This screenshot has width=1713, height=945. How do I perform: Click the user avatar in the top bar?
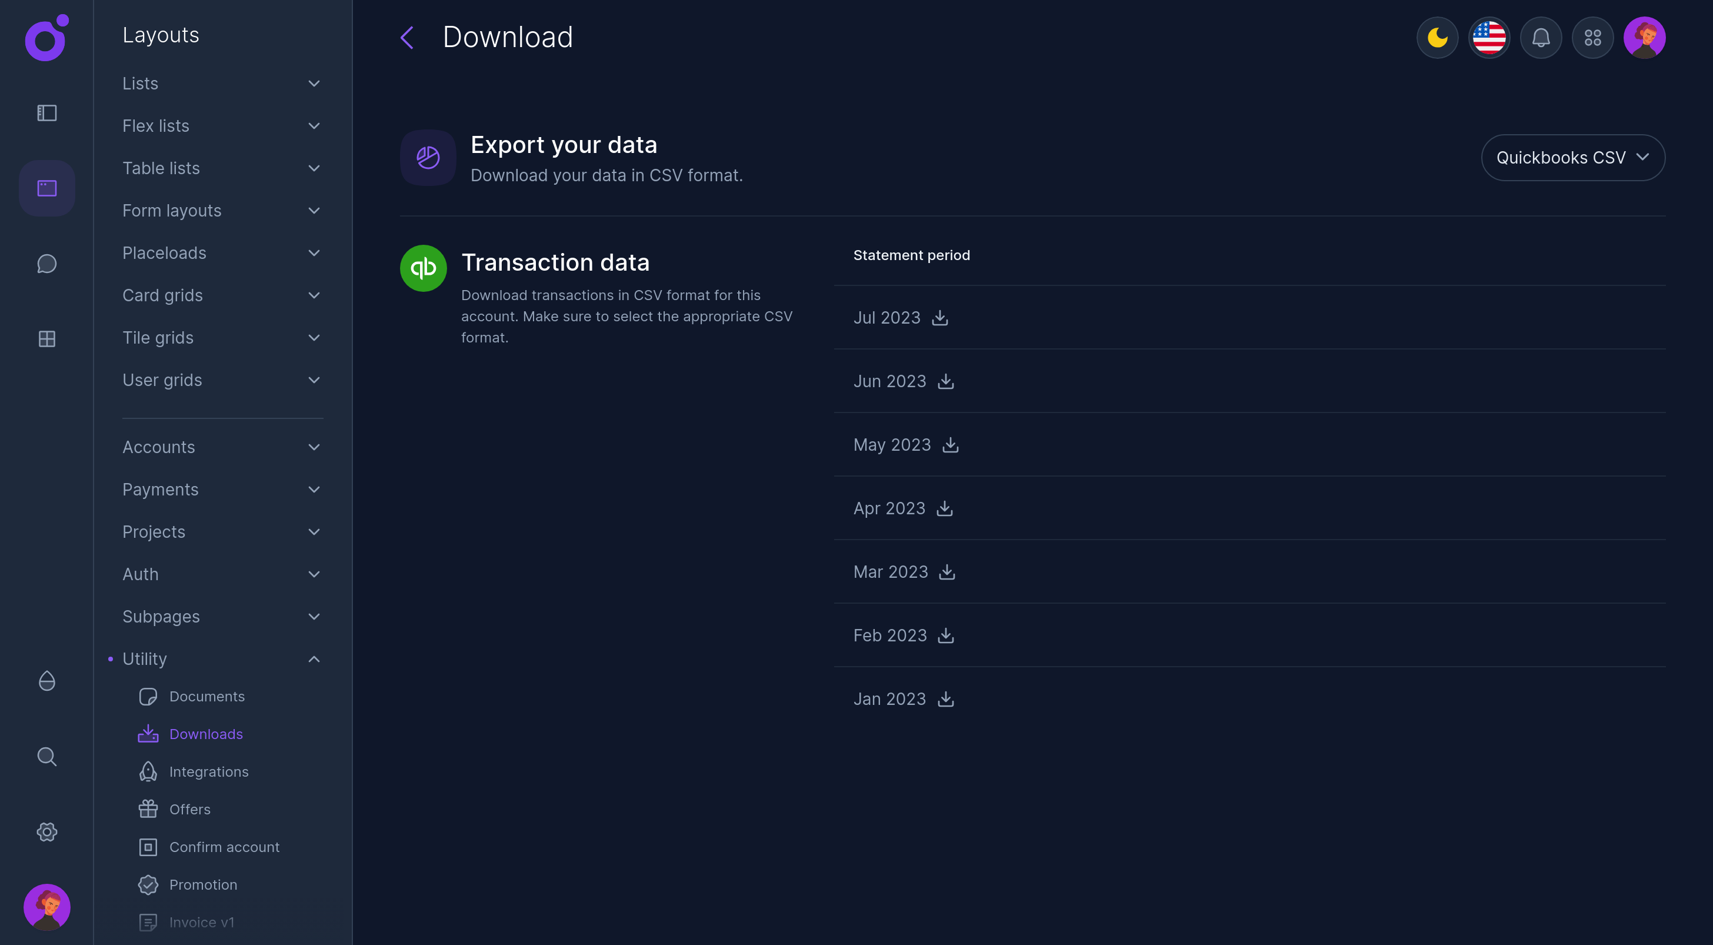pyautogui.click(x=1645, y=38)
